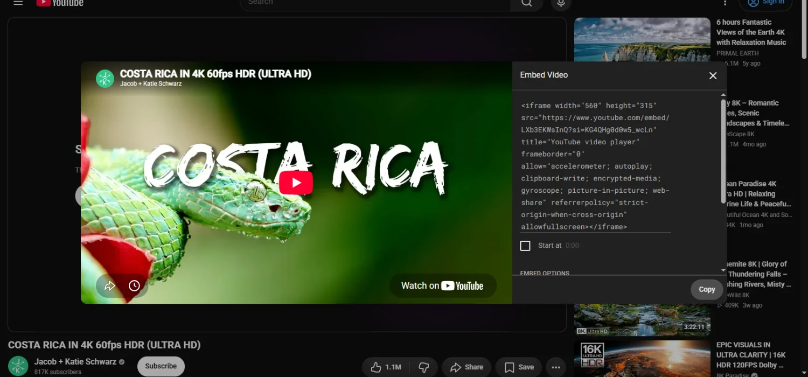Image resolution: width=808 pixels, height=377 pixels.
Task: Open '6 hours Fantastic Views of the Earth' title
Action: (751, 32)
